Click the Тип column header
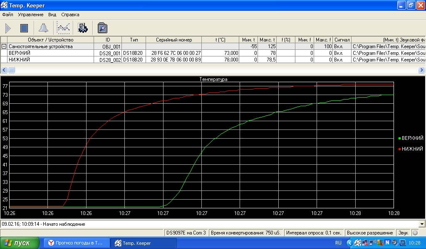The width and height of the screenshot is (426, 249). [134, 40]
